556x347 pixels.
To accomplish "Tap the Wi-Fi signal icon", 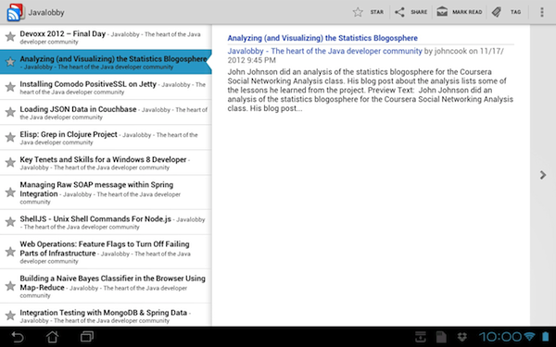I will click(530, 337).
